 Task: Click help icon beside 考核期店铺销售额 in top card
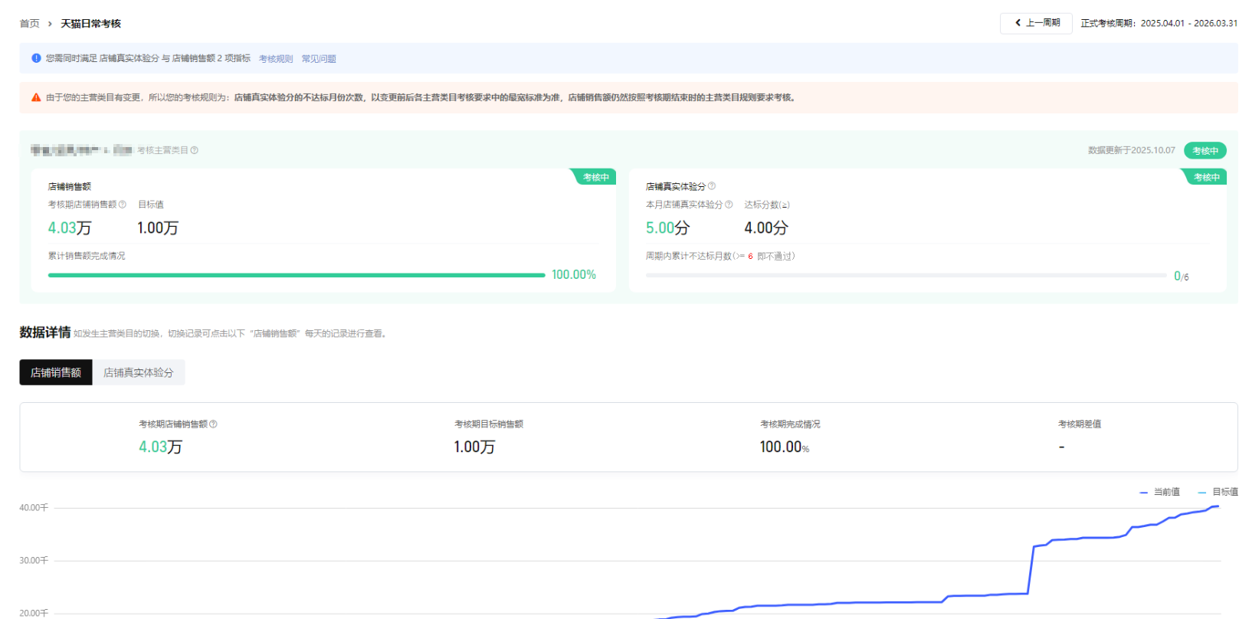click(x=123, y=205)
